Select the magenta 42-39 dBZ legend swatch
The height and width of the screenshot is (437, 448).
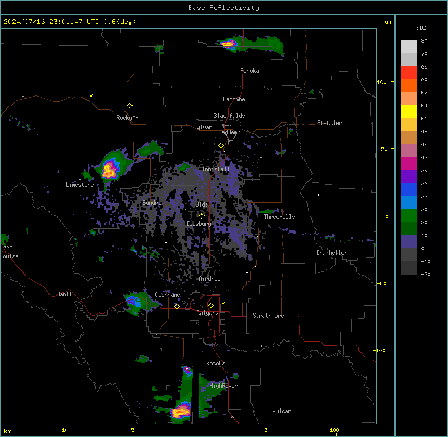tap(409, 163)
